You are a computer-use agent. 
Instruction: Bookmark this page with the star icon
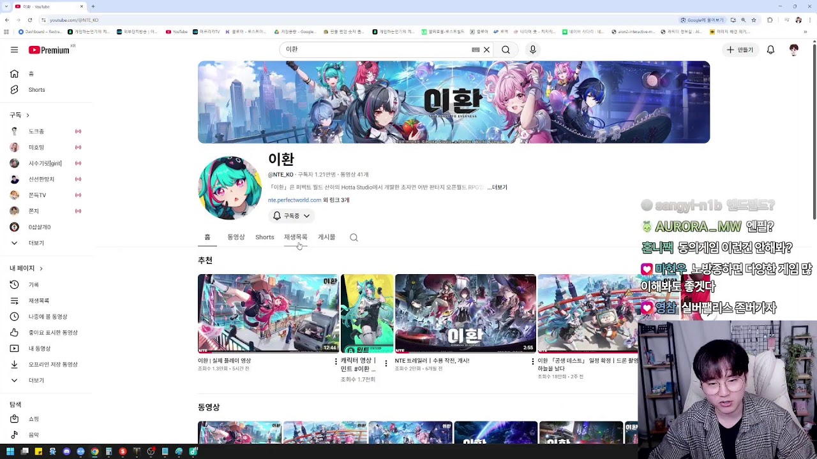pos(754,20)
